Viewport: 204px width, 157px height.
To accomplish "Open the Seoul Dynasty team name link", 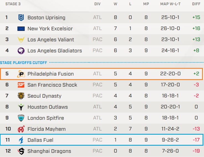I will [44, 96].
